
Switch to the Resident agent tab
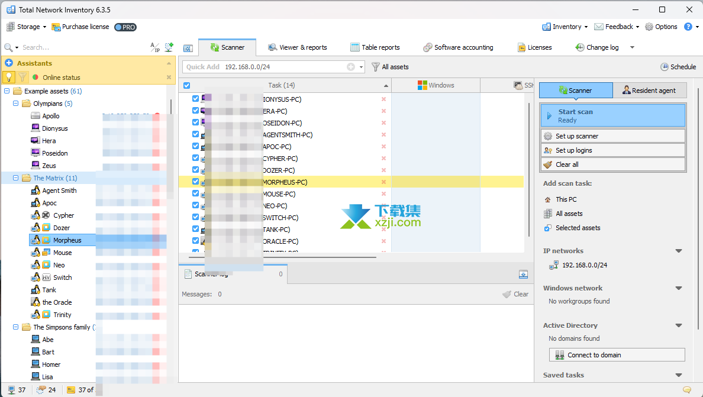[x=649, y=91]
